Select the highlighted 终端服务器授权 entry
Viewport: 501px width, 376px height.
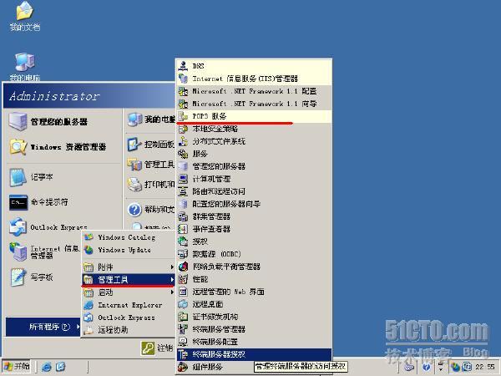(x=254, y=354)
